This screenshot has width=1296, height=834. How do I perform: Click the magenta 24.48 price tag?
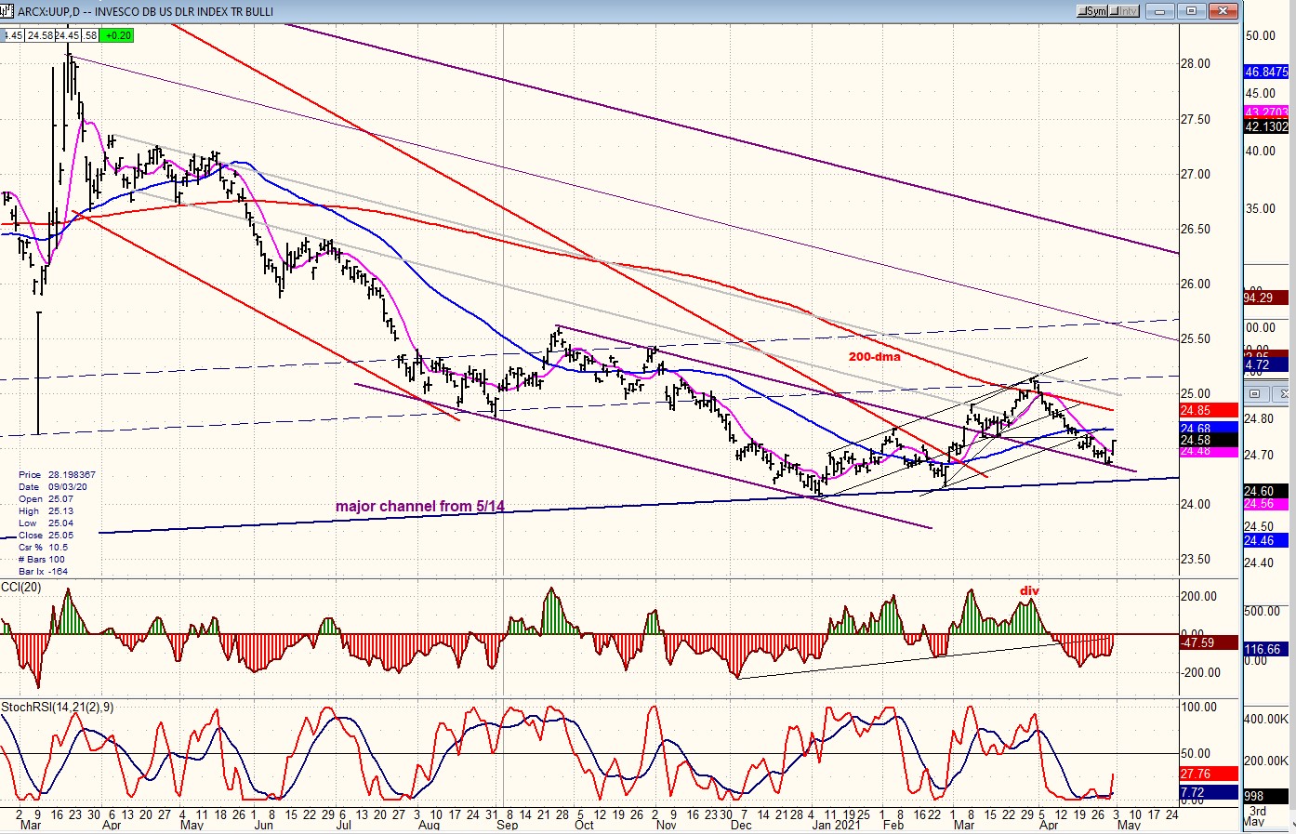click(1209, 452)
